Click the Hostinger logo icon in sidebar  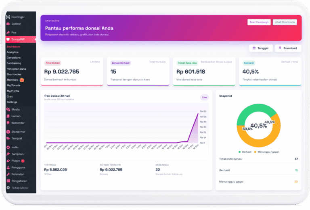[8, 17]
